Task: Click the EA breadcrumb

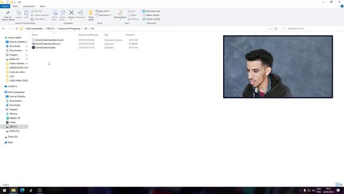Action: [x=86, y=29]
